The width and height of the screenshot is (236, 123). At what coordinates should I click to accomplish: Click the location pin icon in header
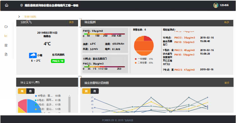(22, 5)
